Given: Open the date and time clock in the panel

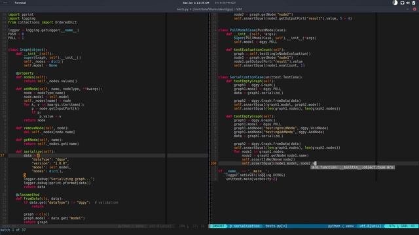Looking at the screenshot, I should 196,3.
